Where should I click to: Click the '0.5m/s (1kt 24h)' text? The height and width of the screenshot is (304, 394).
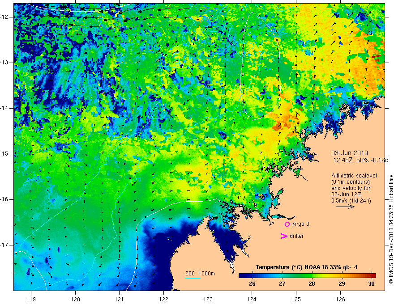[x=351, y=201]
